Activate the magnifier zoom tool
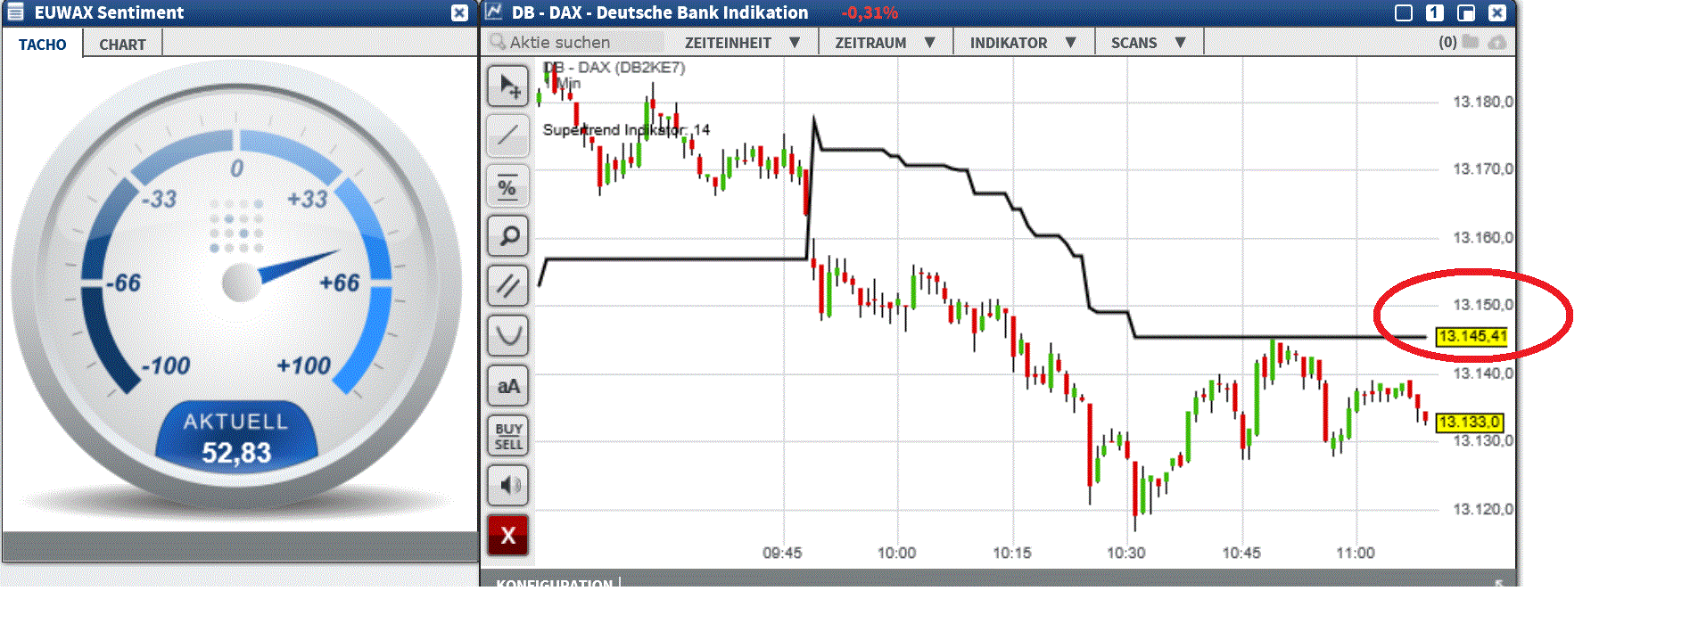The image size is (1690, 640). coord(508,236)
